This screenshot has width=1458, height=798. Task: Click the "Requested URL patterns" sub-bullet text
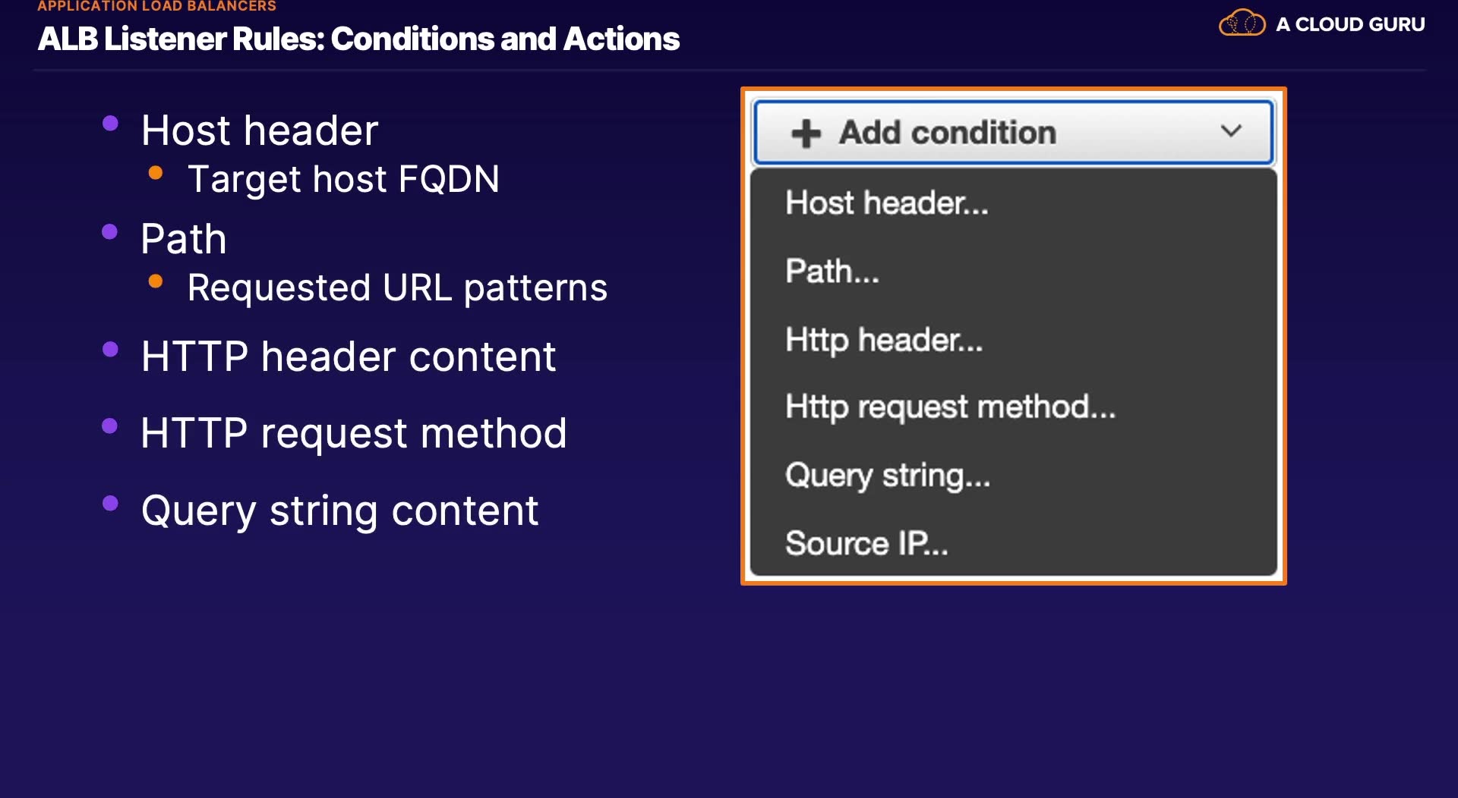pyautogui.click(x=397, y=288)
